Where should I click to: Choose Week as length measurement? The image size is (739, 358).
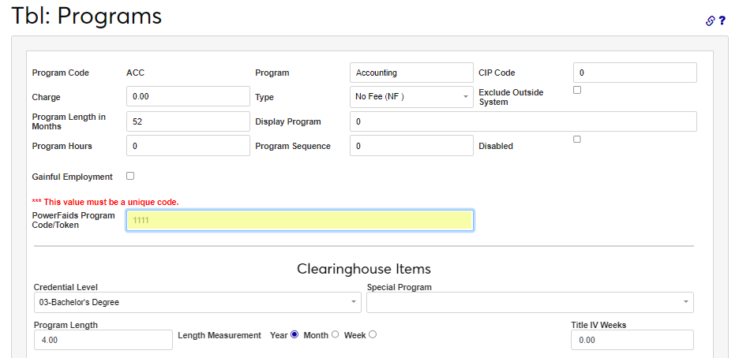pos(373,334)
